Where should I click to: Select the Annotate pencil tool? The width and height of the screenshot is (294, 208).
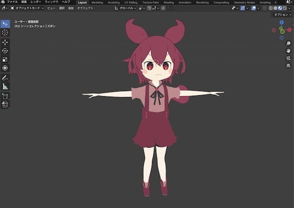pyautogui.click(x=5, y=78)
